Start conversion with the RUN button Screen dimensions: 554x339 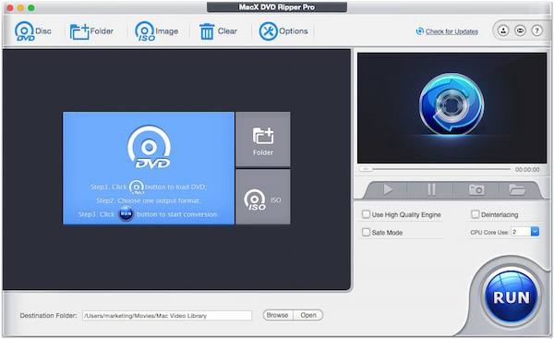(511, 297)
